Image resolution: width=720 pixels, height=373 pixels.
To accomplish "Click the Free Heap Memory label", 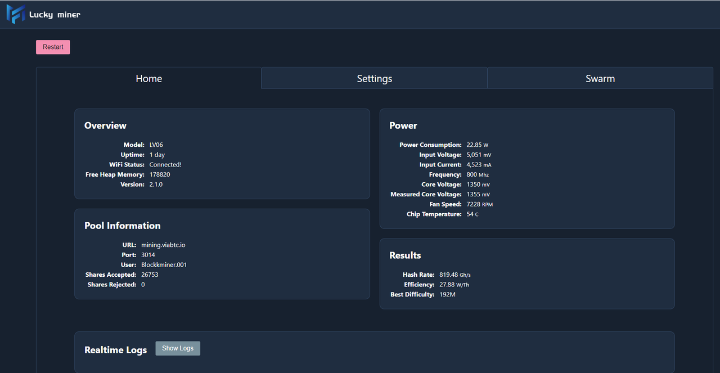I will point(115,174).
